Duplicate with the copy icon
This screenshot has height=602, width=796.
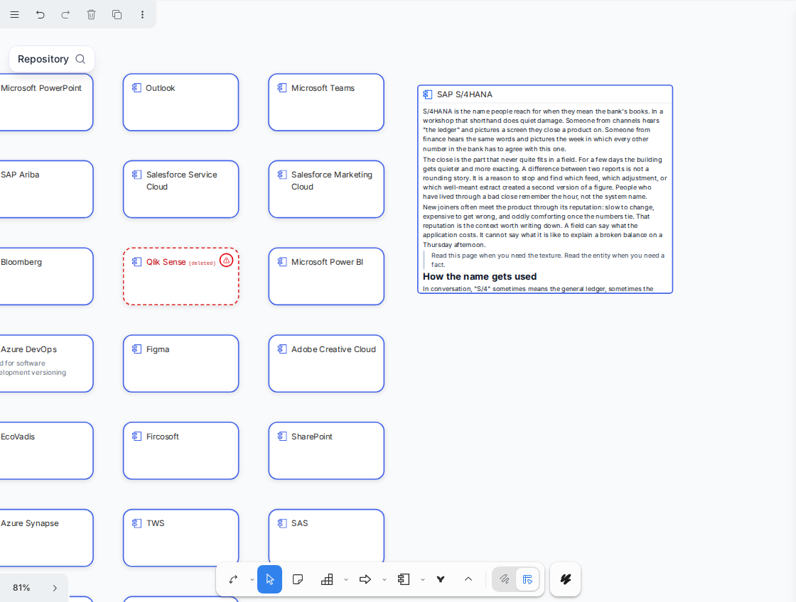[117, 15]
